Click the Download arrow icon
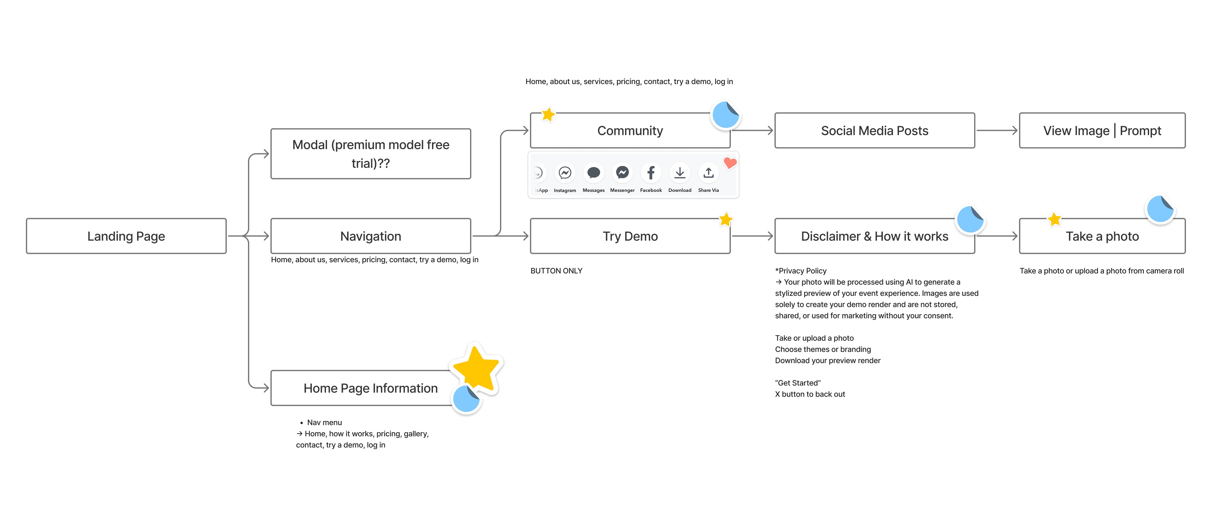This screenshot has width=1214, height=526. pyautogui.click(x=680, y=173)
